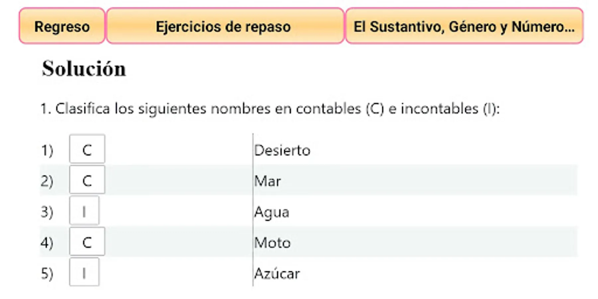This screenshot has height=299, width=598.
Task: Select the word Agua
Action: tap(272, 212)
